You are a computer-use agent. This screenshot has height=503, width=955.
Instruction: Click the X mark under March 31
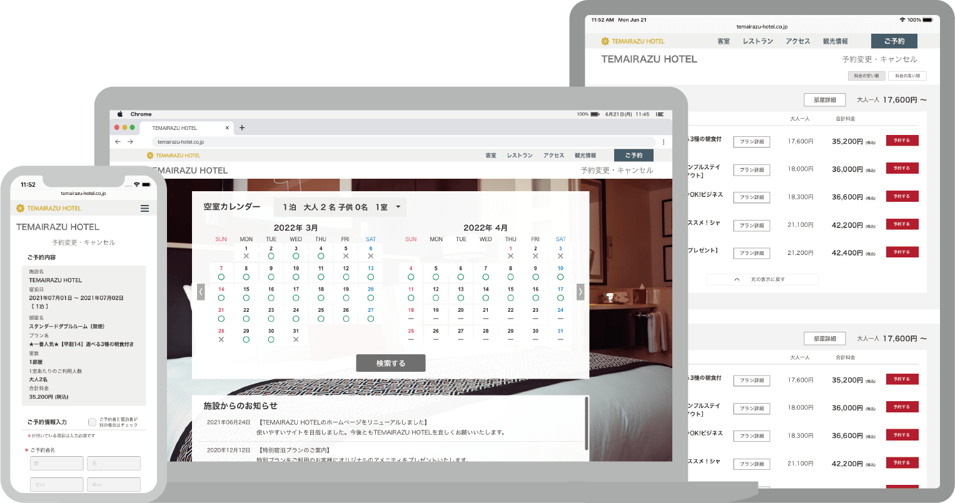pos(296,340)
